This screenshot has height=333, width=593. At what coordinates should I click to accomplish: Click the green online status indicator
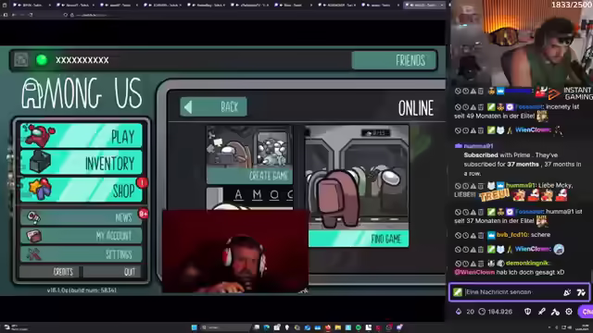pyautogui.click(x=42, y=59)
